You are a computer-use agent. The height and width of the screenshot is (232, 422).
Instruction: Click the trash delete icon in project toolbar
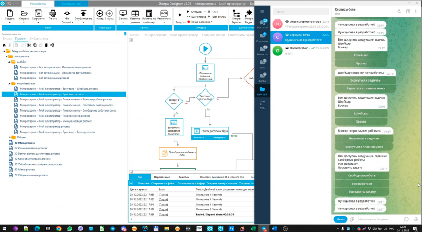coord(46,45)
